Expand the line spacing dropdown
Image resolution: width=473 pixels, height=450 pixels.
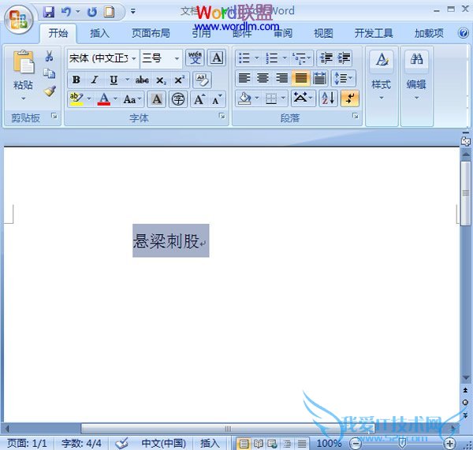click(x=343, y=78)
